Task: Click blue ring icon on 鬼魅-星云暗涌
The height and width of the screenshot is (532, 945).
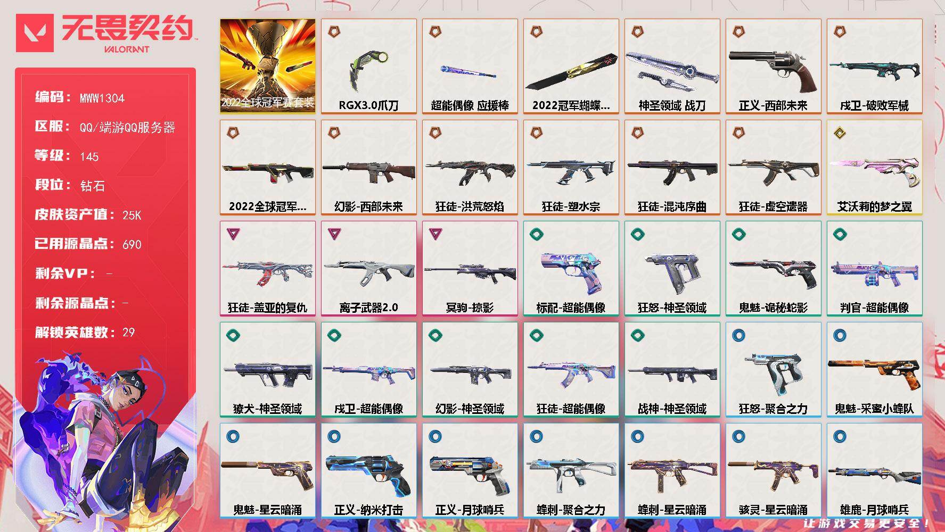Action: [233, 436]
